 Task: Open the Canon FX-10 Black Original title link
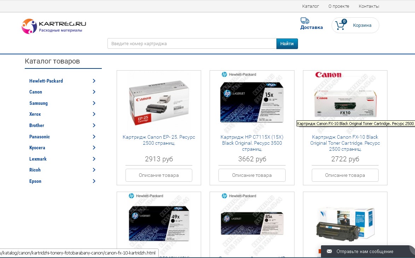pos(345,143)
